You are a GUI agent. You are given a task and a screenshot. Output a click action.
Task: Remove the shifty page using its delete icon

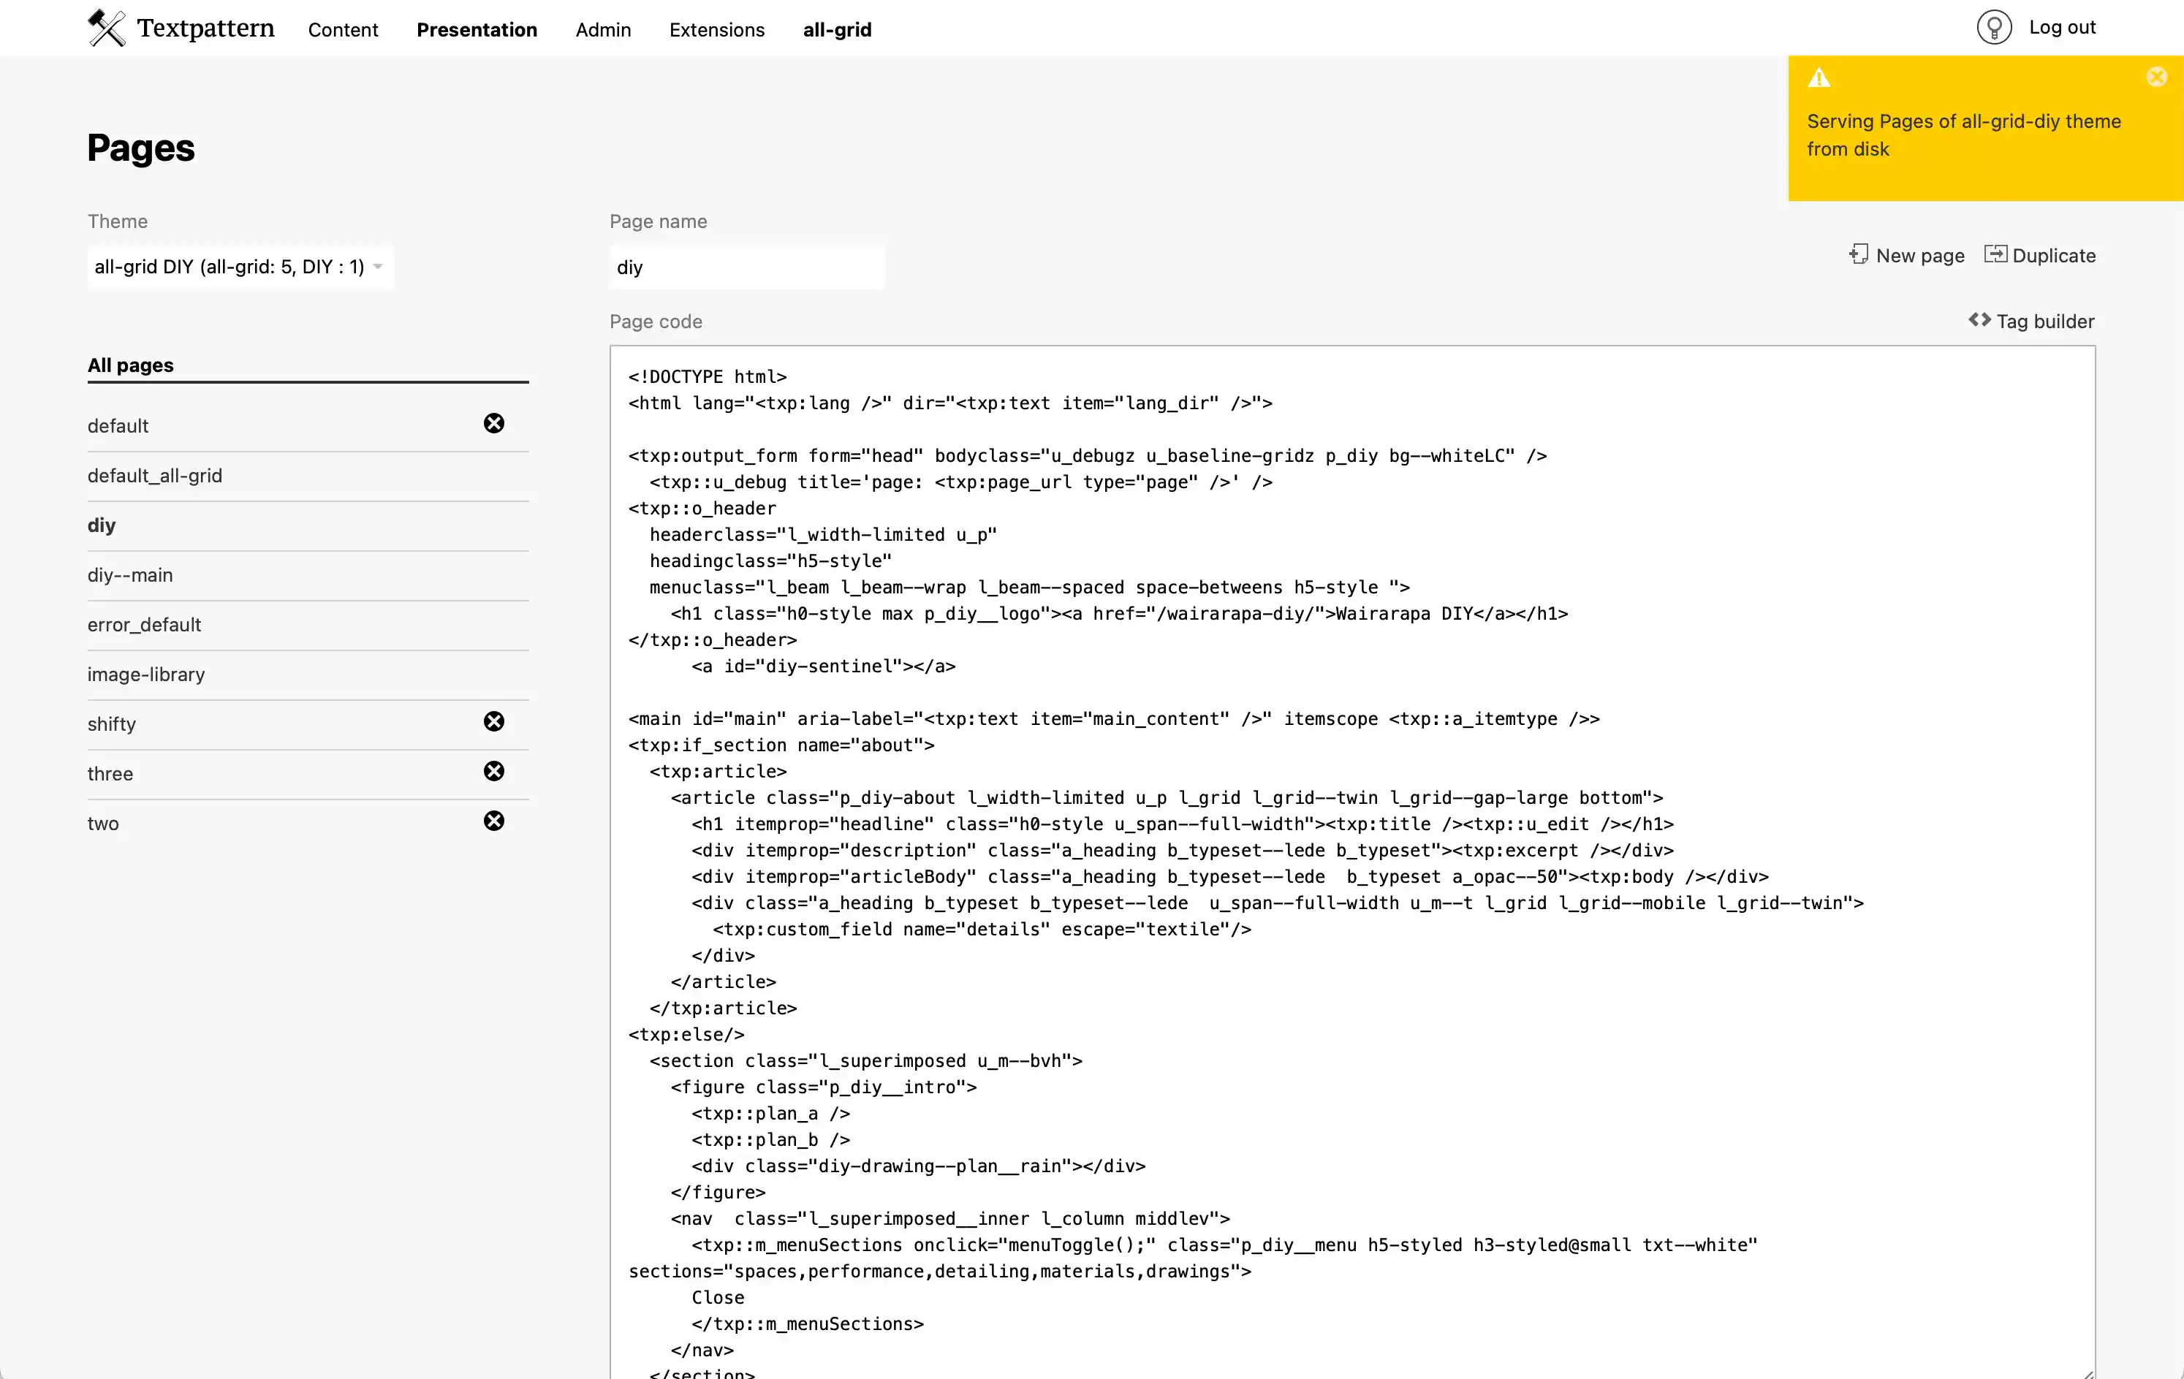pyautogui.click(x=494, y=721)
